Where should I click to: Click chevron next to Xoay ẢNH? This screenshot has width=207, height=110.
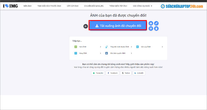(x=100, y=53)
